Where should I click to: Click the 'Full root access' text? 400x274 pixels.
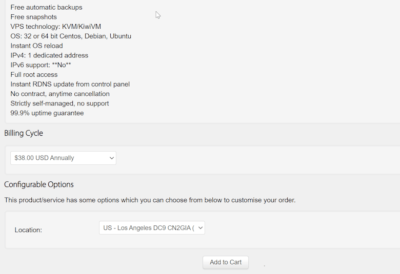[x=34, y=75]
